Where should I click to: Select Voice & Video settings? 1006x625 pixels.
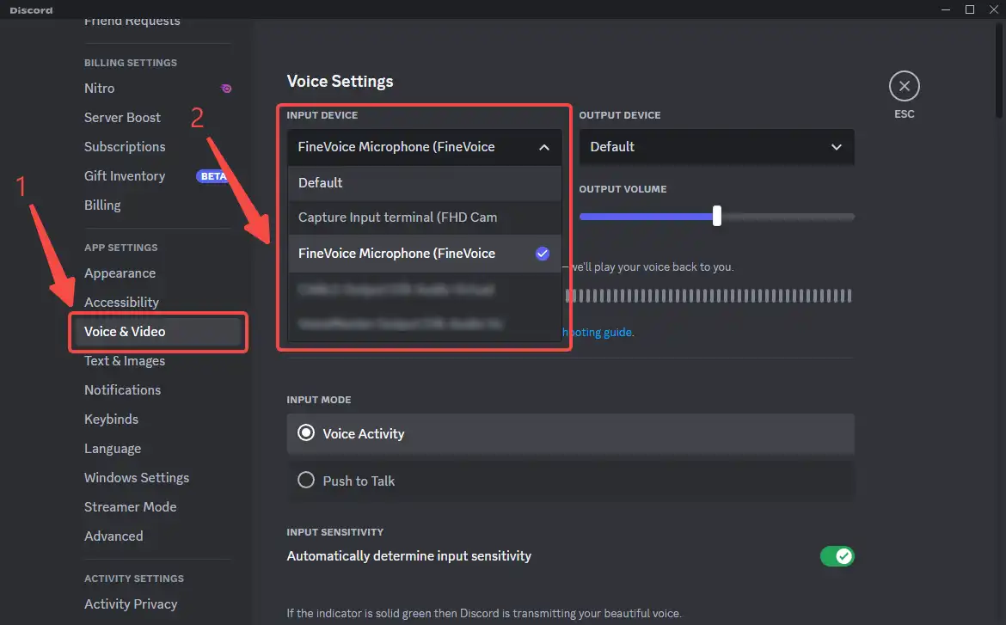pyautogui.click(x=157, y=332)
